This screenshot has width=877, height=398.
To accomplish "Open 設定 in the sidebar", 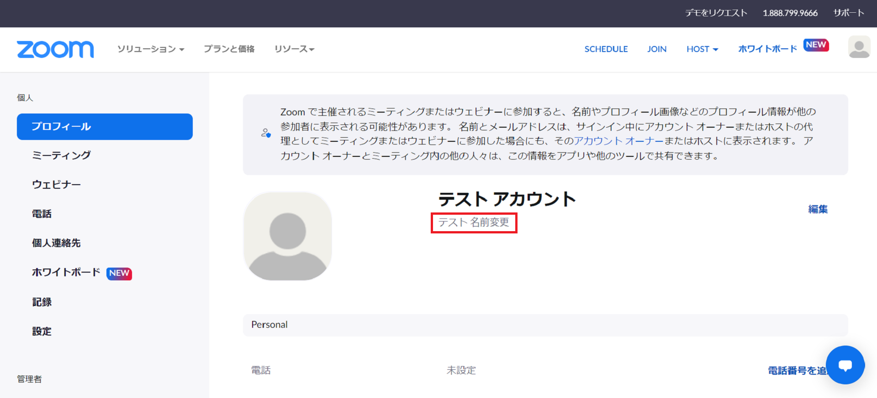I will (x=42, y=331).
